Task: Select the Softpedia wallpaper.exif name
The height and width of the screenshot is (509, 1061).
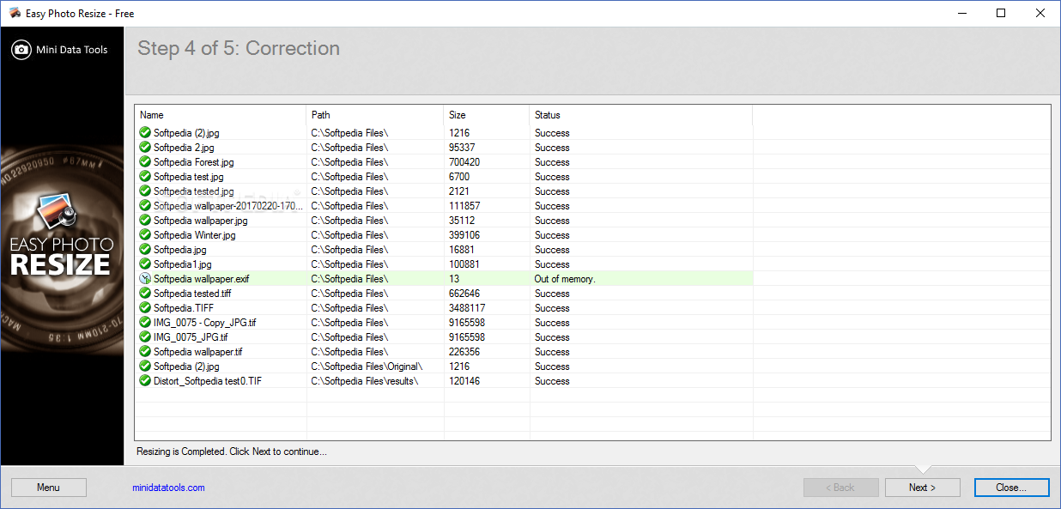Action: pyautogui.click(x=201, y=279)
